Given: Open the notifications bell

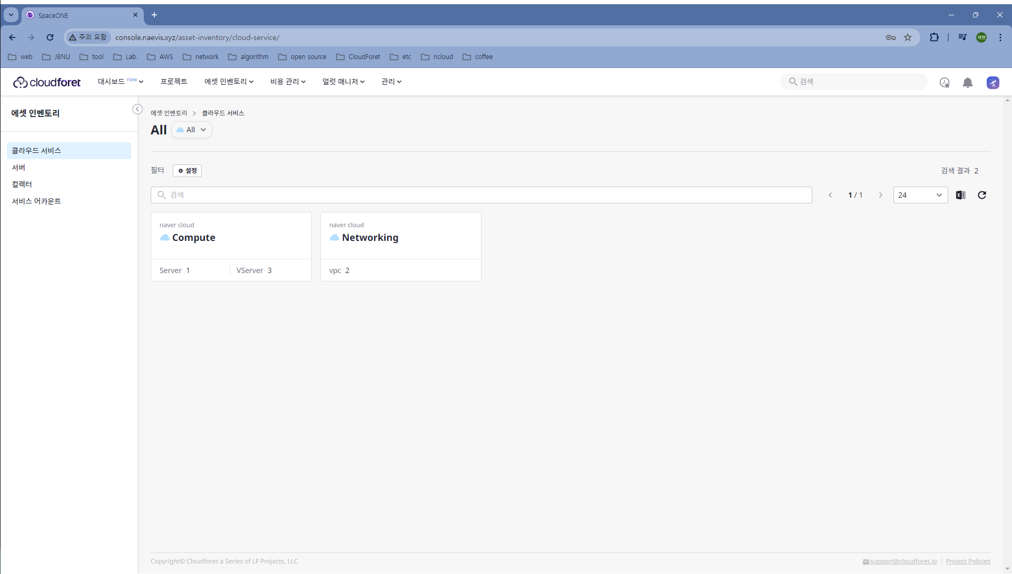Looking at the screenshot, I should [968, 83].
